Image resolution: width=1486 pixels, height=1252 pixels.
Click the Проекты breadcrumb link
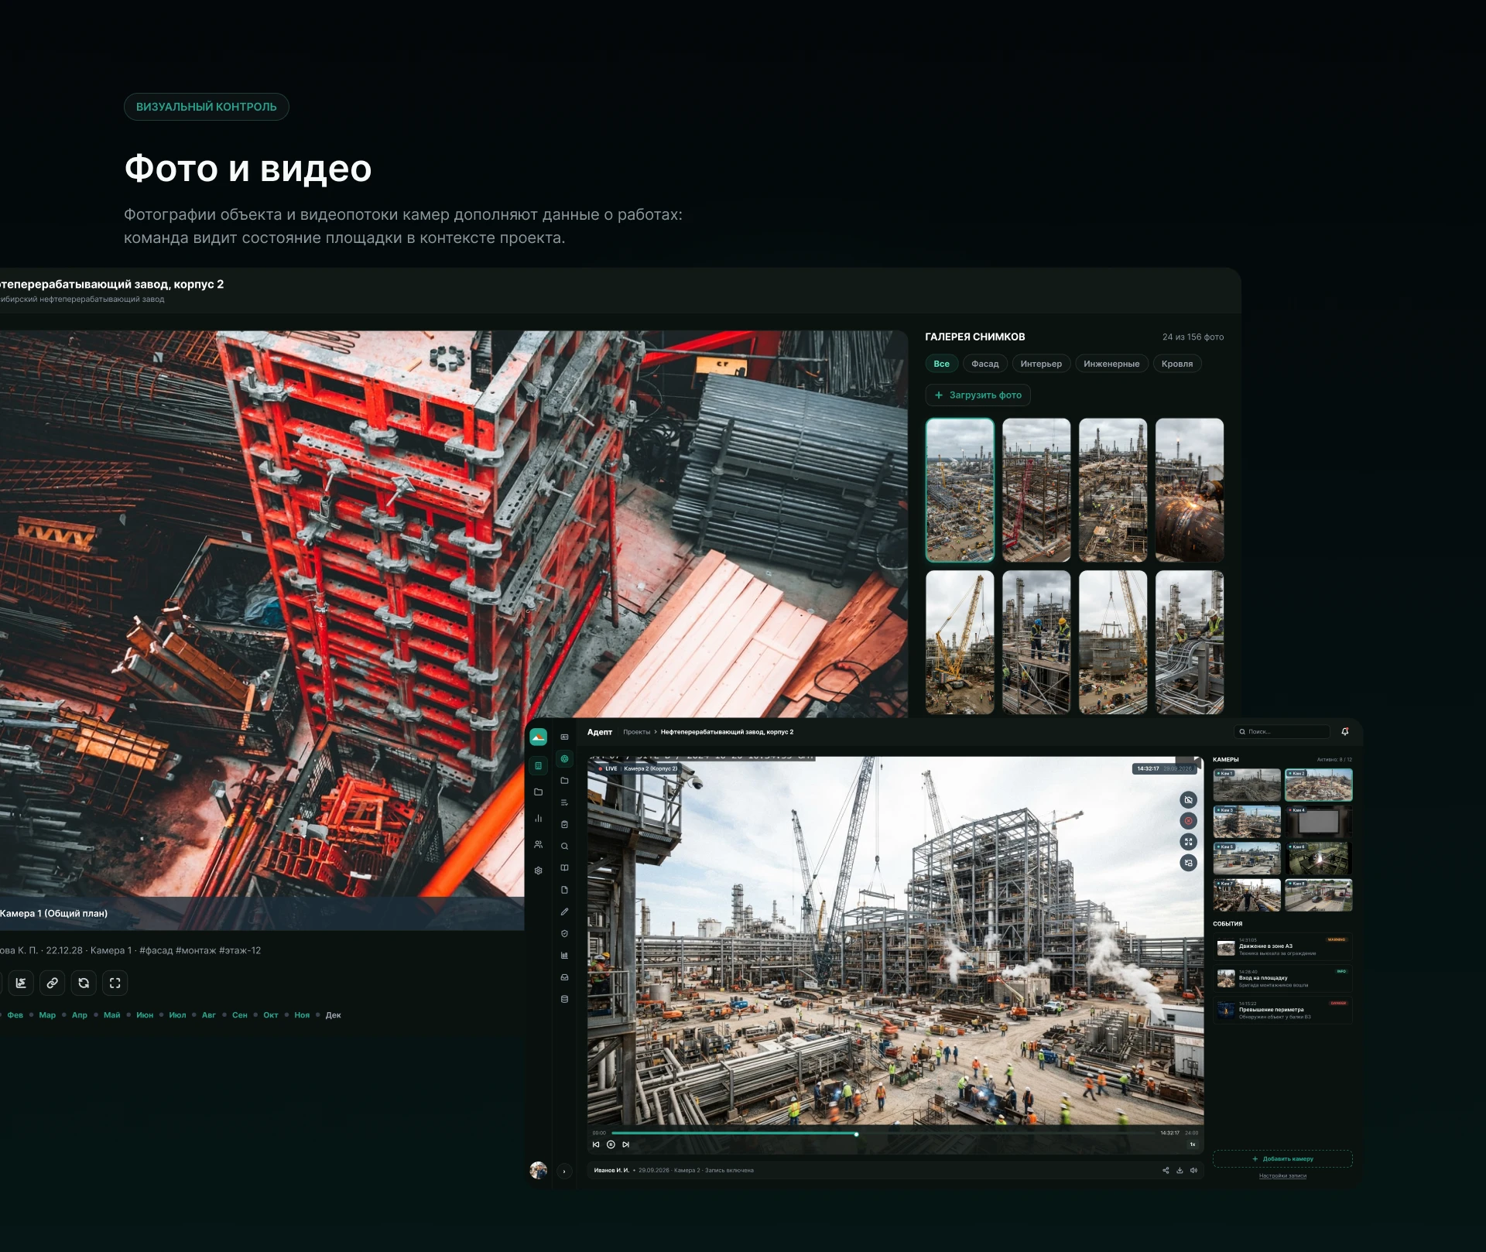[636, 732]
